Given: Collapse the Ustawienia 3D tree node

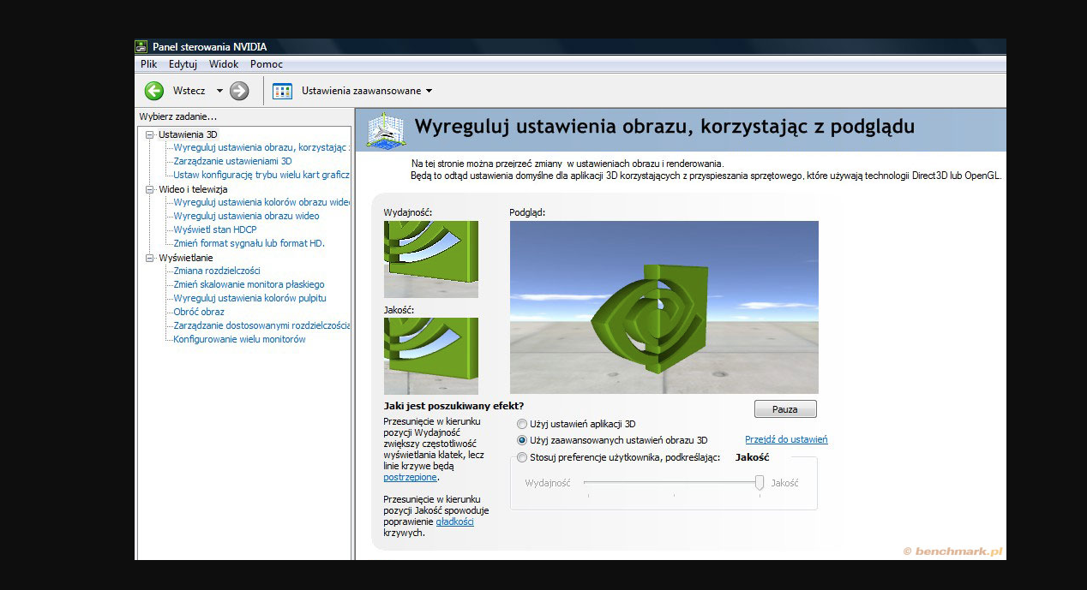Looking at the screenshot, I should 150,134.
